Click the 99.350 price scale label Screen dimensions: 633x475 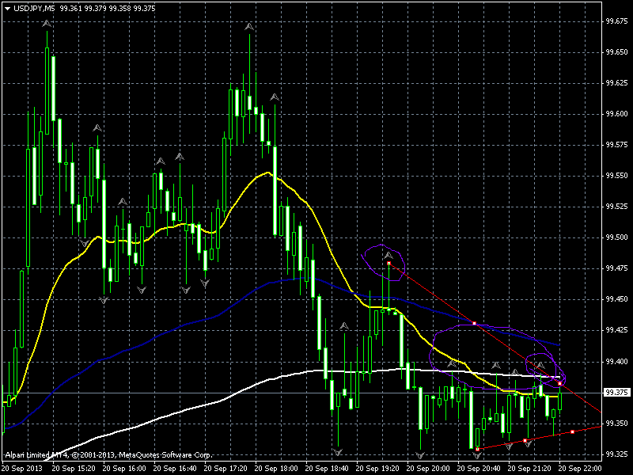click(x=617, y=424)
